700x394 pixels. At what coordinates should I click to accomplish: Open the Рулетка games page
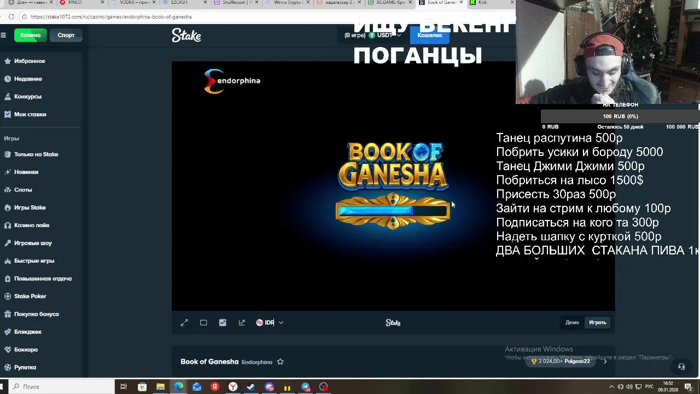(25, 368)
